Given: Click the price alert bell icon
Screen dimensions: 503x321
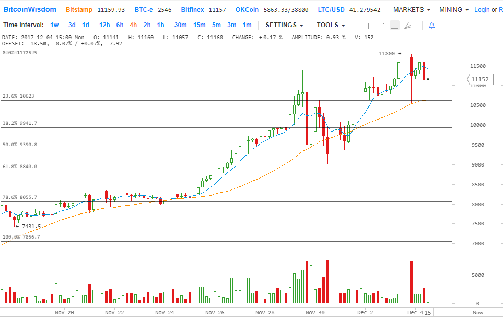Looking at the screenshot, I should pos(431,25).
